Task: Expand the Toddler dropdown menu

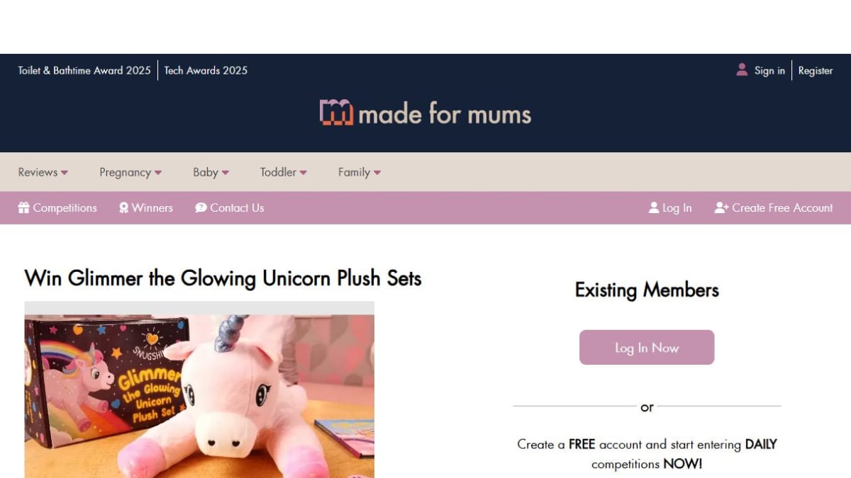Action: (283, 172)
